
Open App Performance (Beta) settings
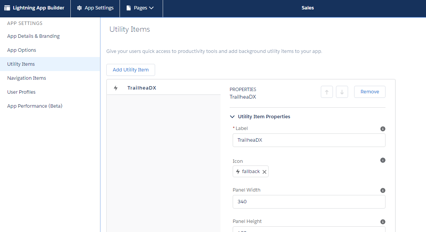pyautogui.click(x=35, y=106)
